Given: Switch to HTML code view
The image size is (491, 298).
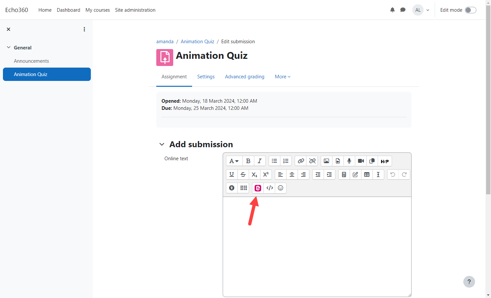Looking at the screenshot, I should tap(269, 188).
